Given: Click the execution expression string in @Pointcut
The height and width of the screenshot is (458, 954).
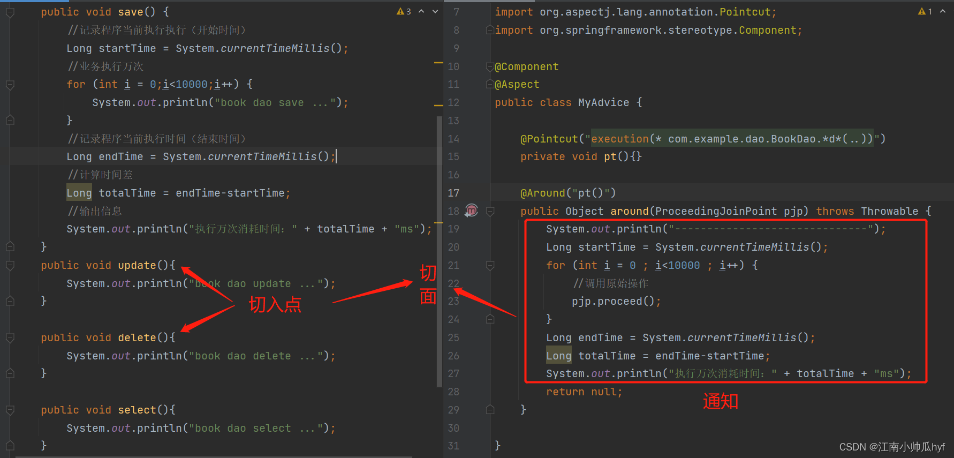Looking at the screenshot, I should [x=732, y=139].
